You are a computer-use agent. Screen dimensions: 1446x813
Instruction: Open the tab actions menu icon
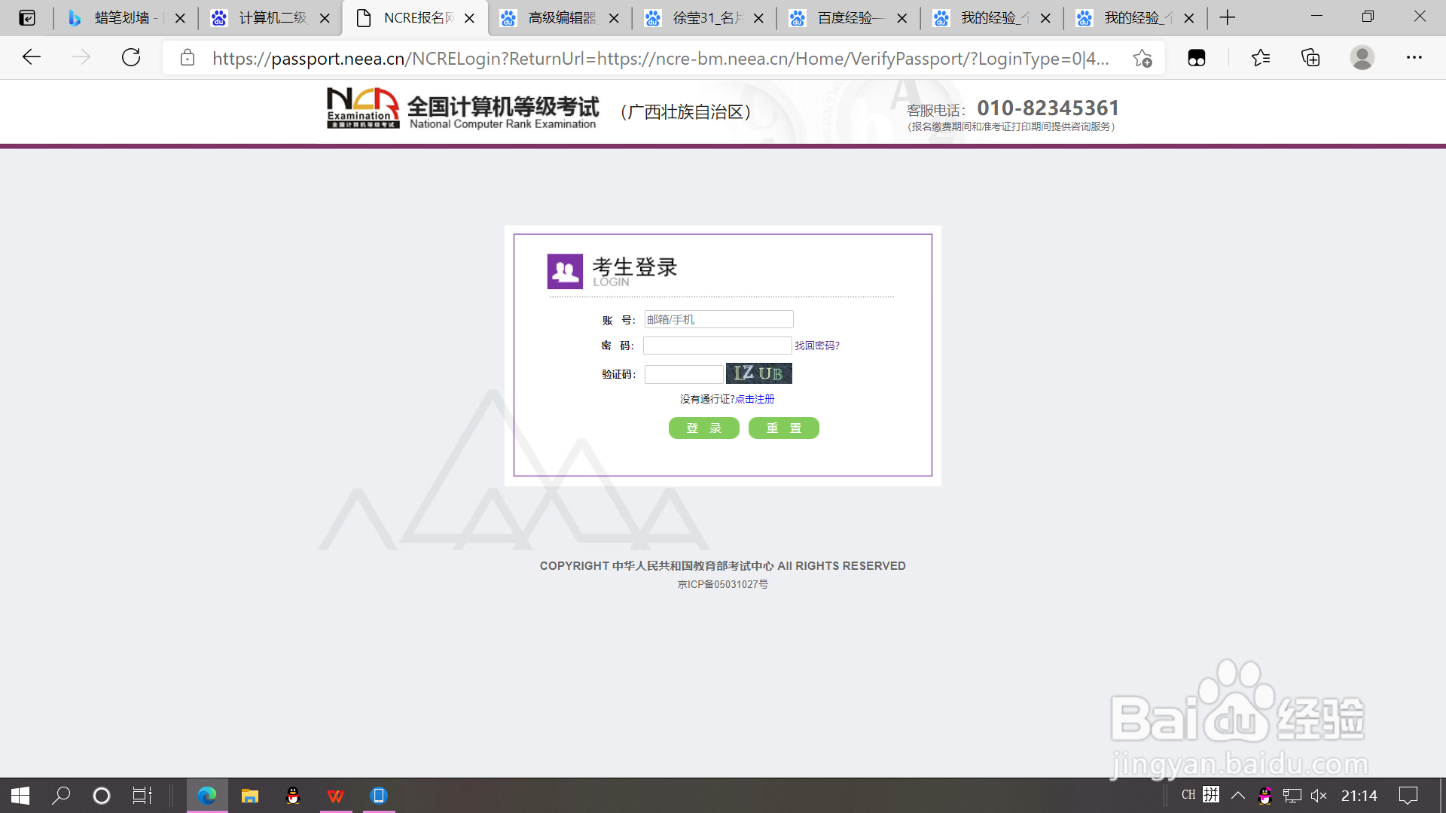(27, 17)
